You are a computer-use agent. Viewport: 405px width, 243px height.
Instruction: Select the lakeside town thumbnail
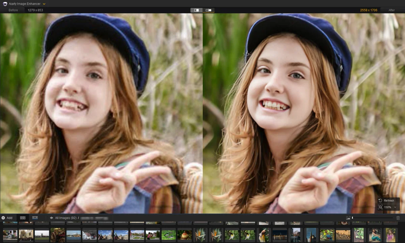(x=74, y=235)
